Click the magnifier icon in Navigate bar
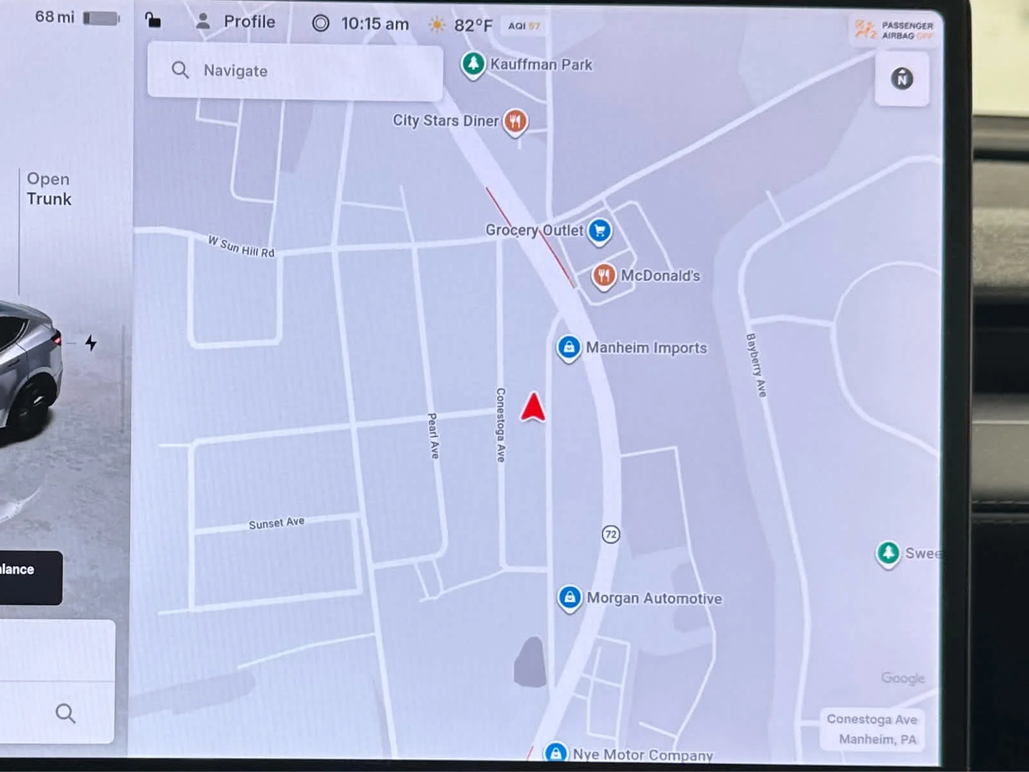 (180, 70)
